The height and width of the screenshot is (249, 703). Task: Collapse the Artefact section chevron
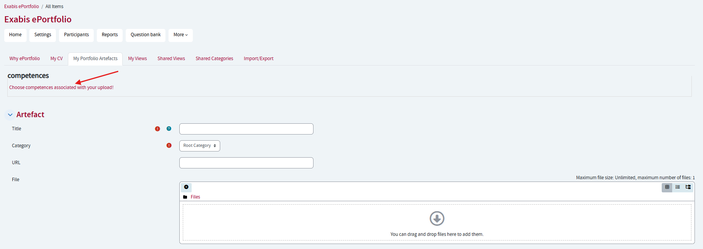10,115
